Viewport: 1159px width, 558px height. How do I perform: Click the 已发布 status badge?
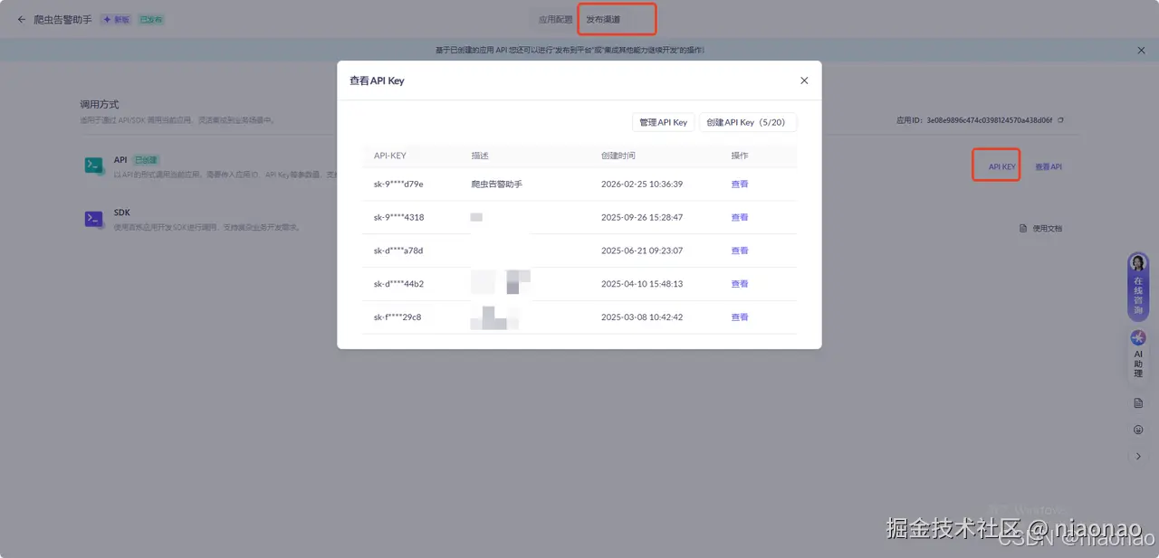point(148,18)
